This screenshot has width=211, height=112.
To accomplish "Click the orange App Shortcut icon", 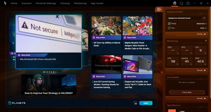I will (x=172, y=111).
